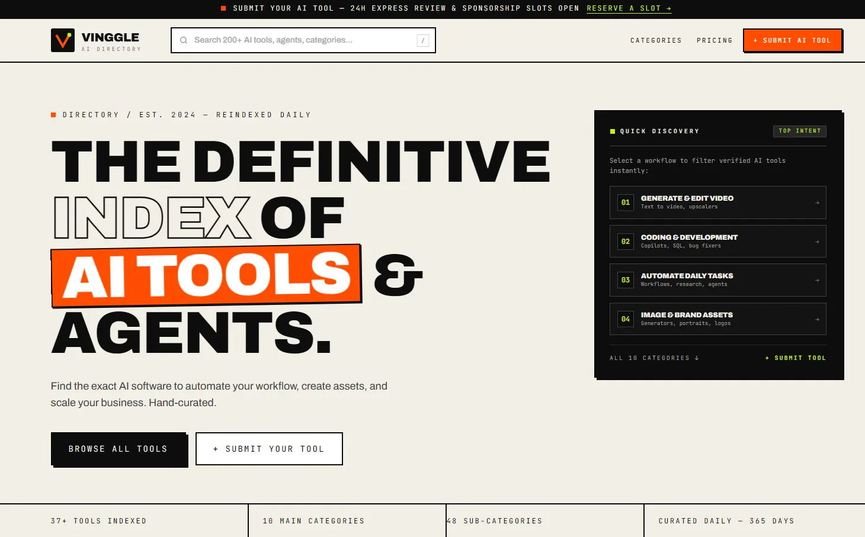This screenshot has height=537, width=865.
Task: Click the Submit Your AI Tool banner text
Action: [x=406, y=8]
